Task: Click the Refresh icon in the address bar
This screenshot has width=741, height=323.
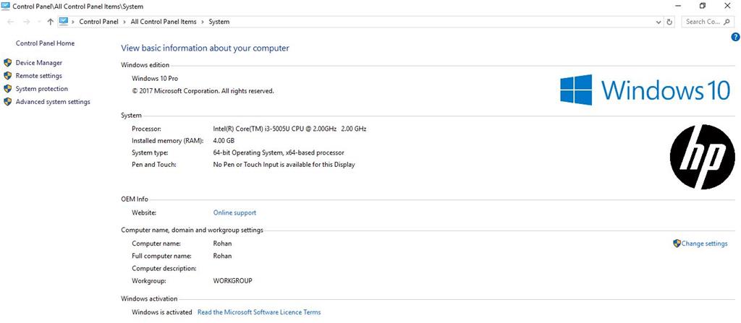Action: click(x=669, y=22)
